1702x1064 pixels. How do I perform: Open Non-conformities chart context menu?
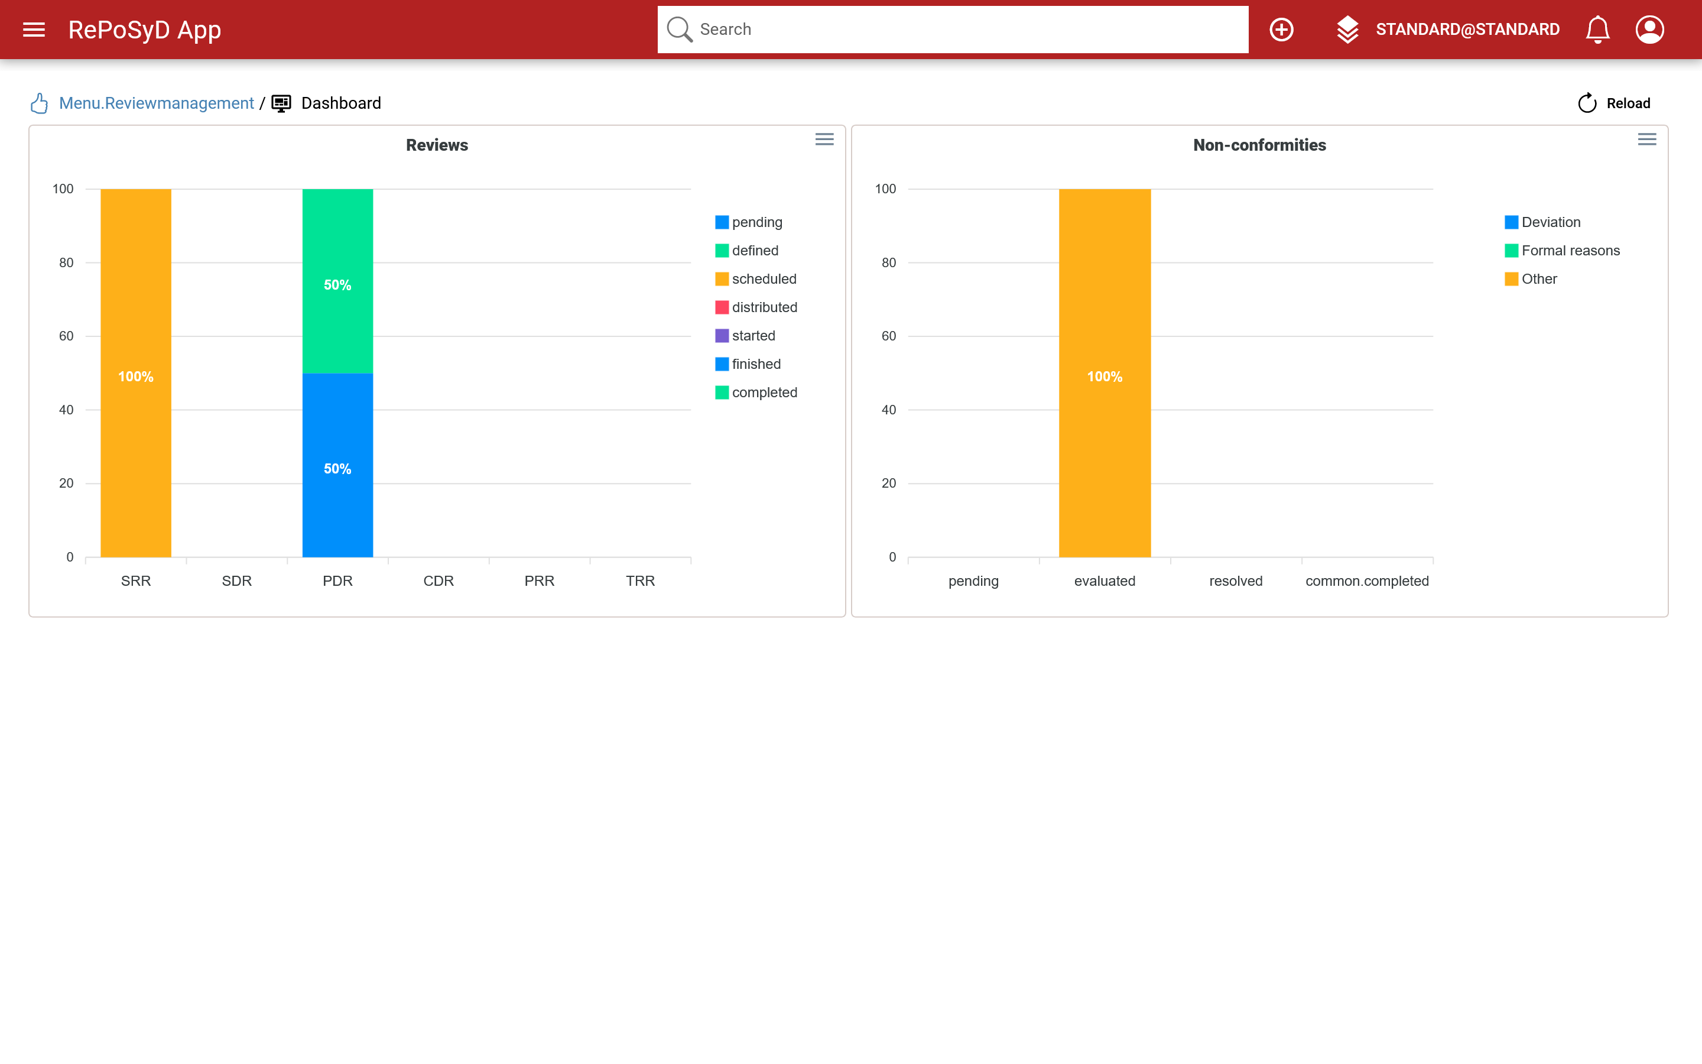pos(1646,140)
